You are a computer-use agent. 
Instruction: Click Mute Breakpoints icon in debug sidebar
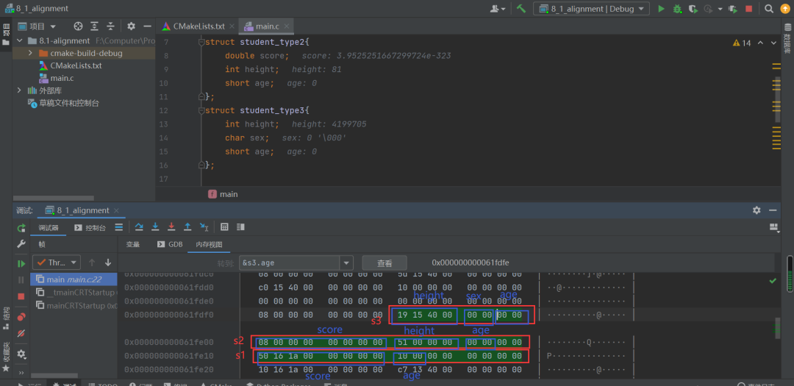click(21, 333)
